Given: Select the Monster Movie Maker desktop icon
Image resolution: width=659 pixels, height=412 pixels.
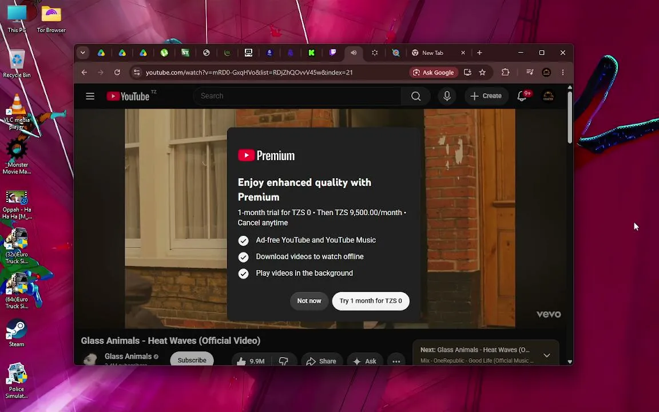Looking at the screenshot, I should point(17,156).
